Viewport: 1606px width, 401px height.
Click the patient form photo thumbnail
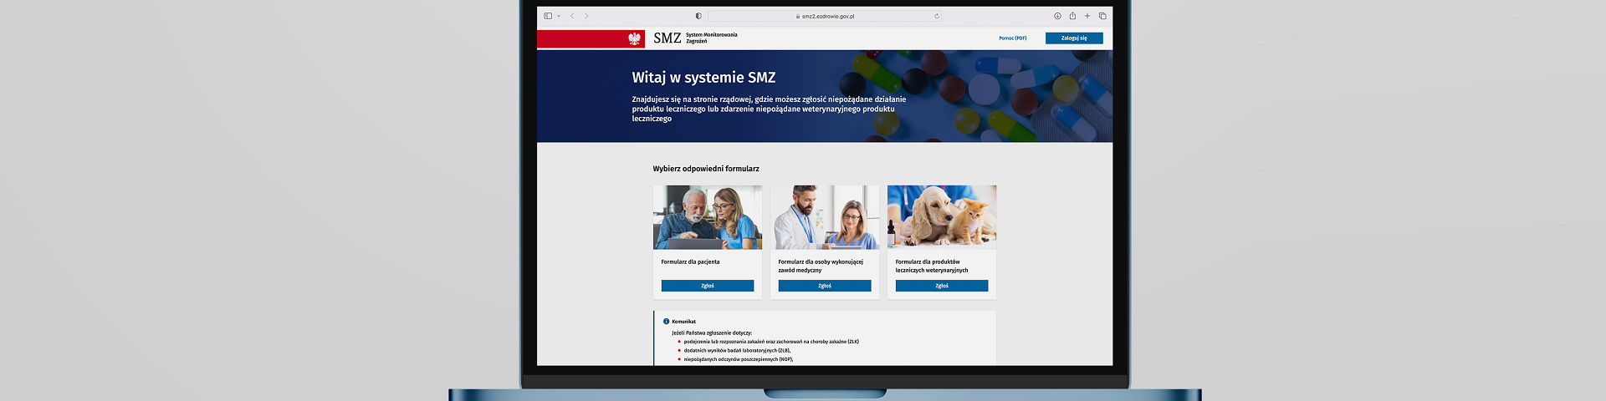click(x=707, y=217)
